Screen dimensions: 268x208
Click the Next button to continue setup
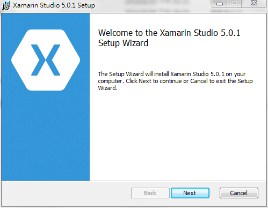coord(190,193)
